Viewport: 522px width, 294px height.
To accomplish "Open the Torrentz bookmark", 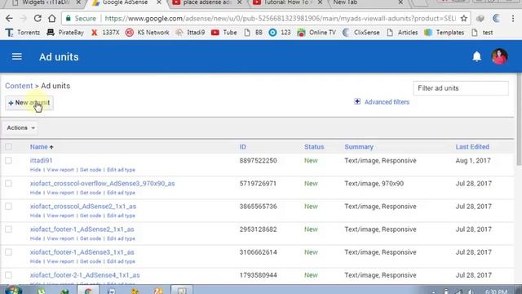I will pyautogui.click(x=23, y=33).
